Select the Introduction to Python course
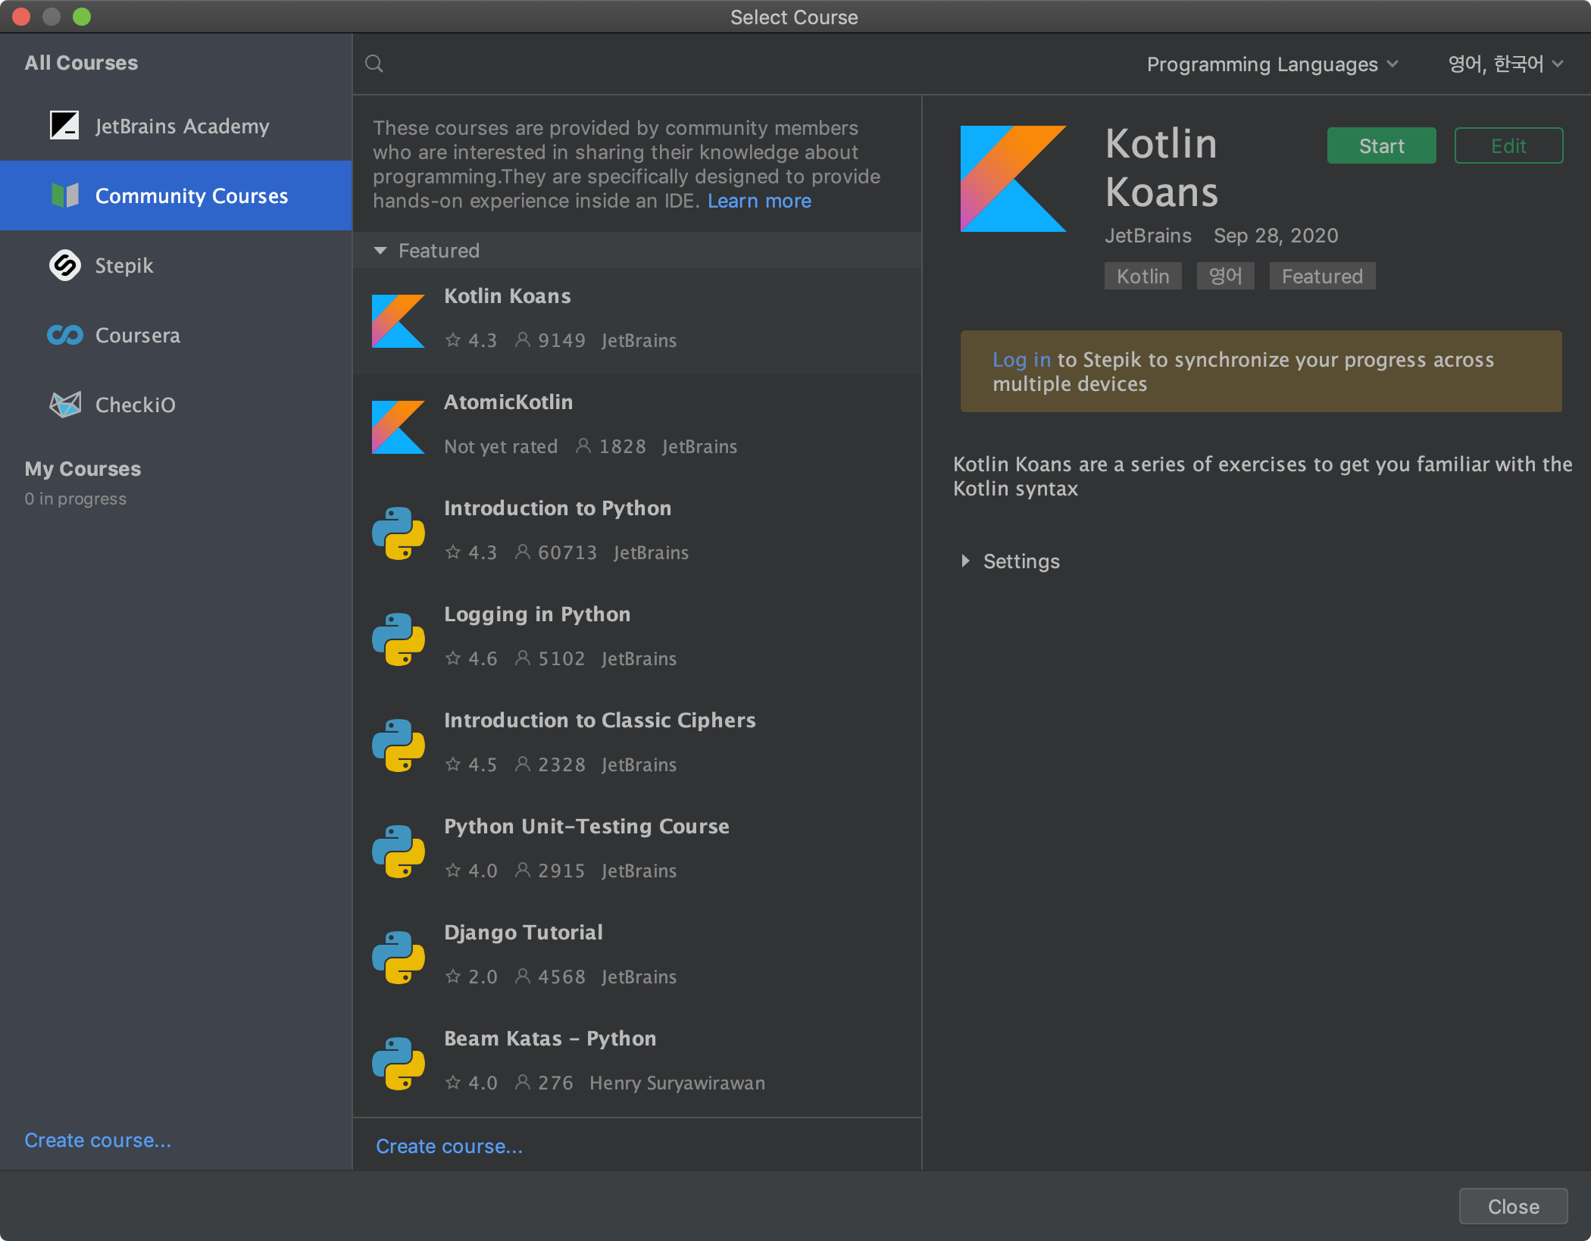 pyautogui.click(x=557, y=508)
